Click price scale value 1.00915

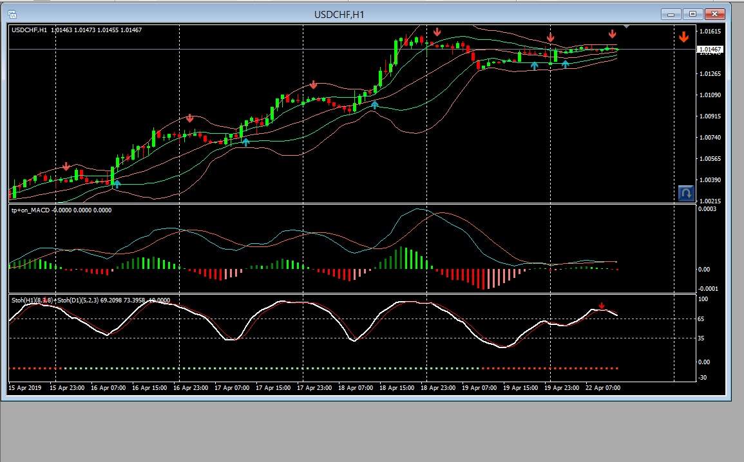(x=710, y=116)
